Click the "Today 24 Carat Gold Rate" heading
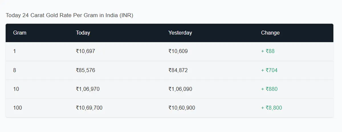 pos(69,15)
